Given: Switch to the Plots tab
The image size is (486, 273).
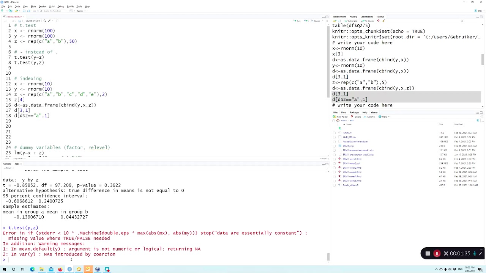Looking at the screenshot, I should click(x=344, y=112).
